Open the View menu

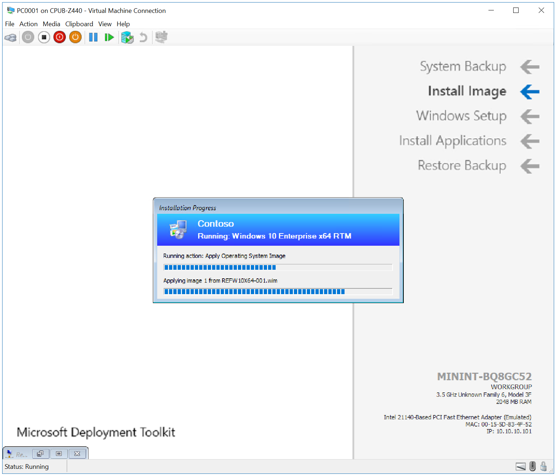pos(105,24)
